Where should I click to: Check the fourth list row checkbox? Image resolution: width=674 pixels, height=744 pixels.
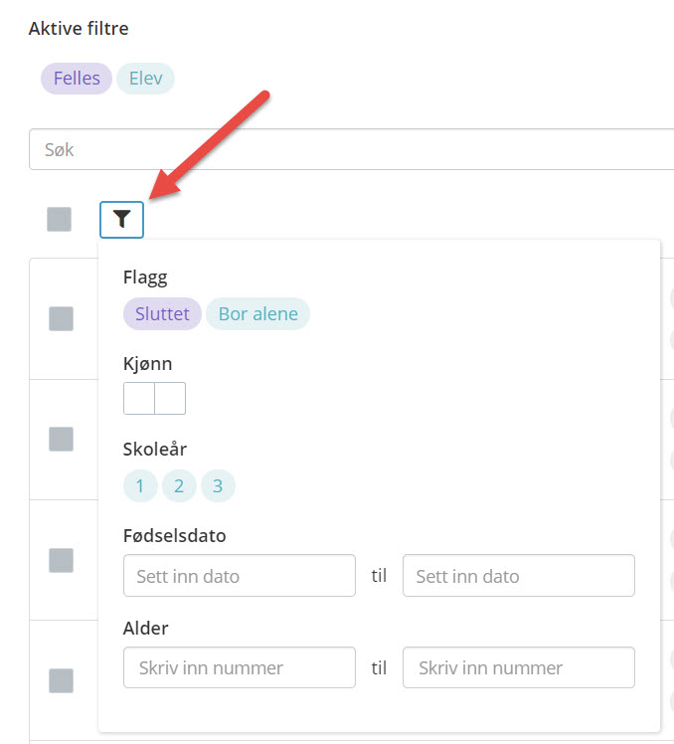[x=62, y=681]
